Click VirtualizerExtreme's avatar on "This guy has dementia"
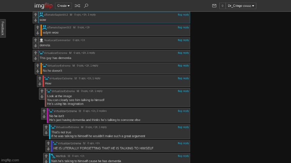 click(41, 53)
